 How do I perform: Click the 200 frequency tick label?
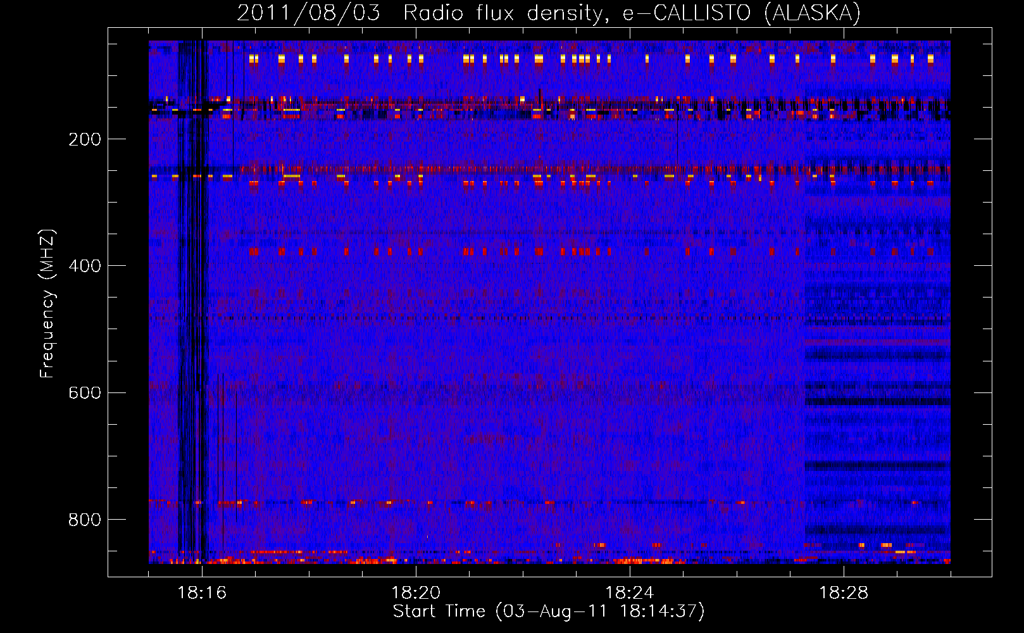[85, 139]
